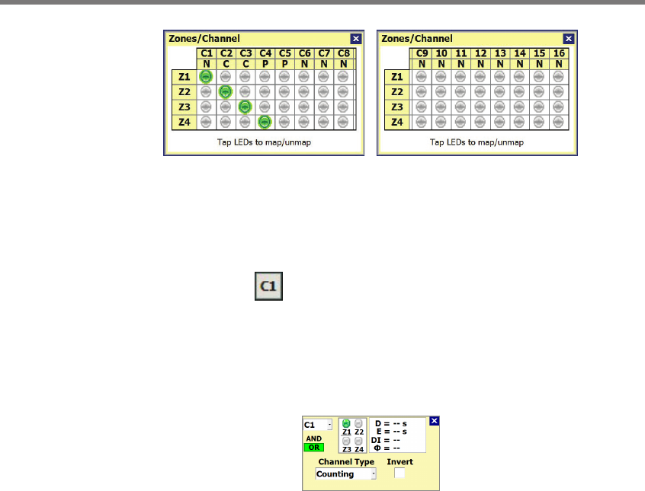Click the C4 column header
The height and width of the screenshot is (491, 645).
(x=265, y=53)
